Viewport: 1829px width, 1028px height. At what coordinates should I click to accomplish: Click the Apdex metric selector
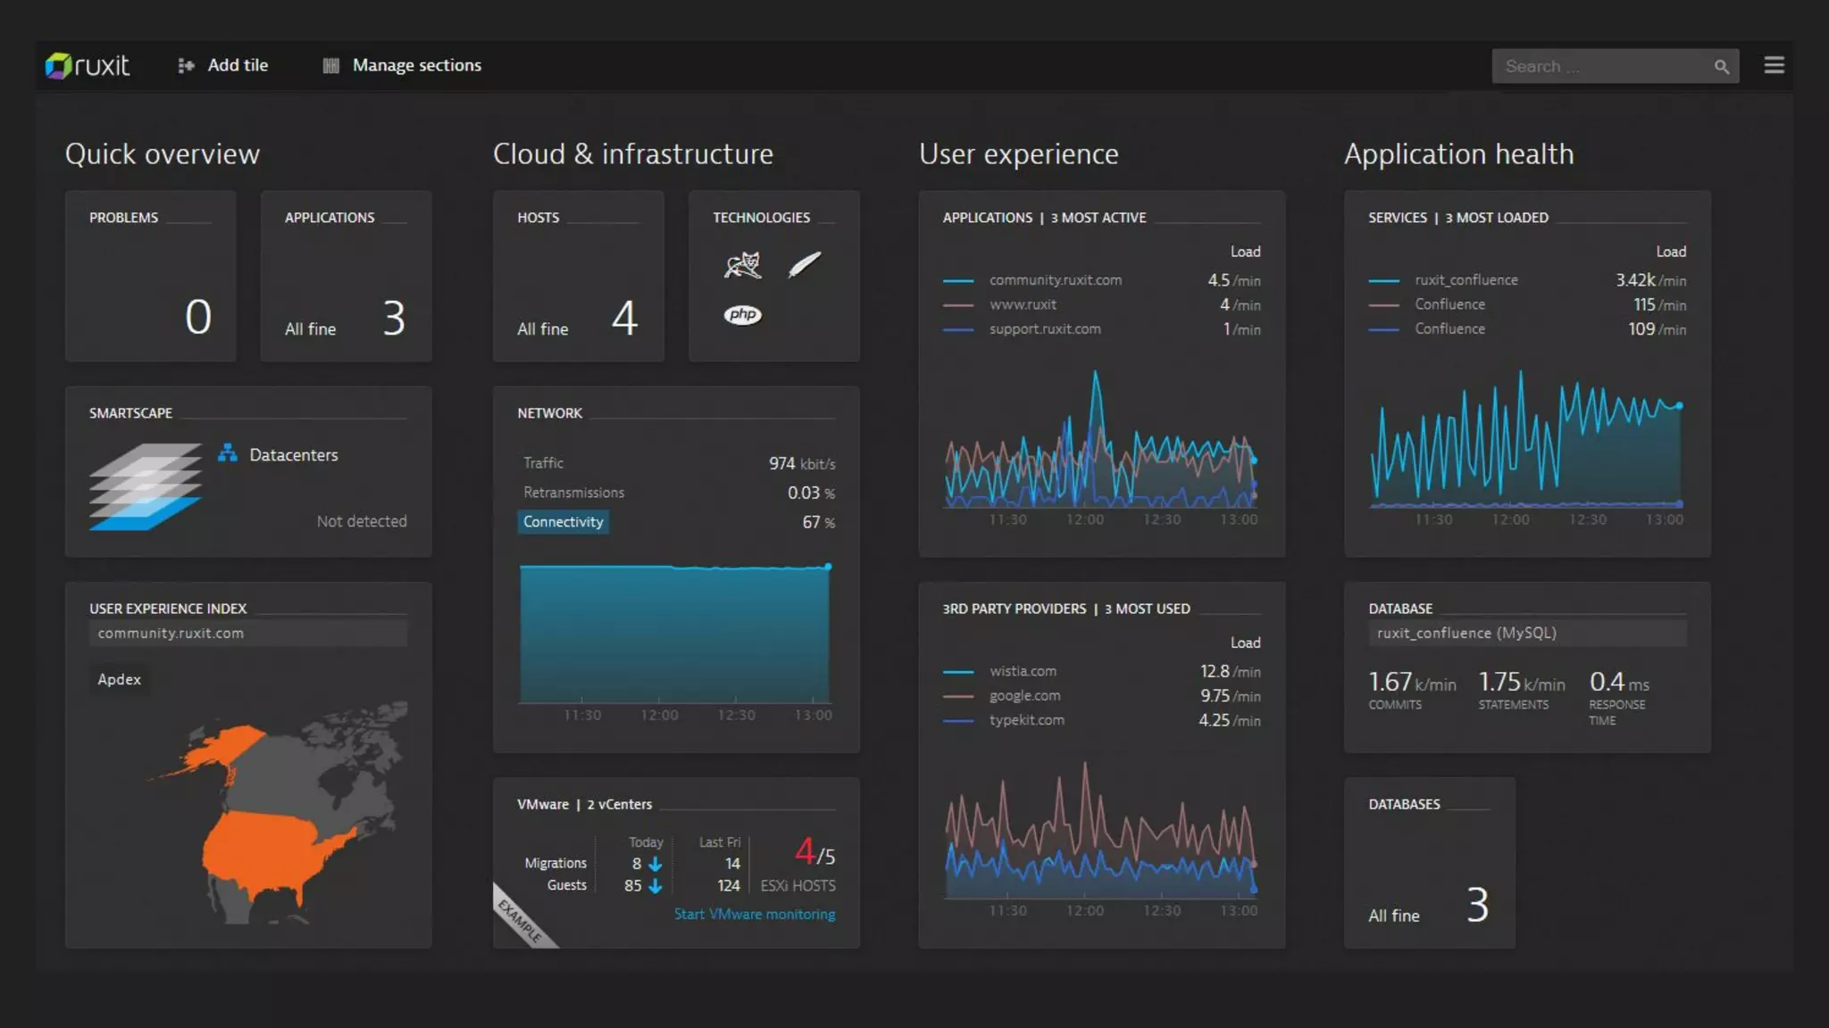(120, 679)
